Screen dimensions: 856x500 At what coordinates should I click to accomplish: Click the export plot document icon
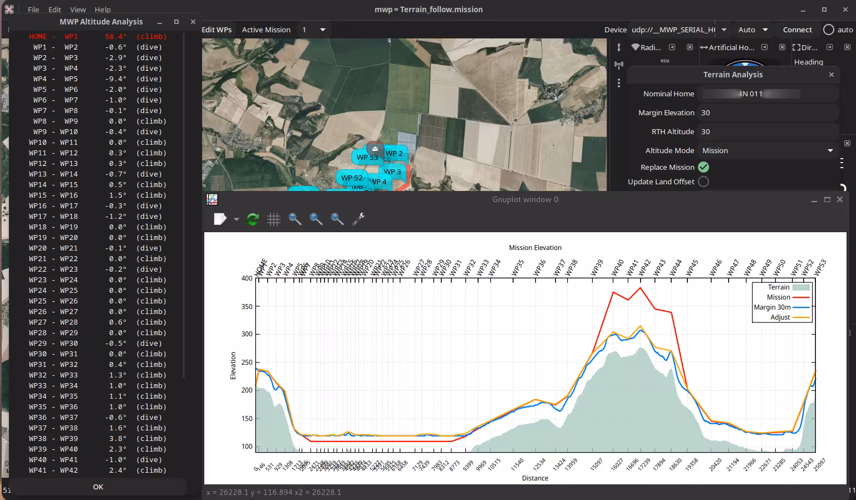click(x=220, y=219)
